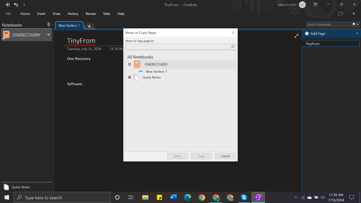Click the Undo arrow icon
Image resolution: width=361 pixels, height=203 pixels.
coord(16,4)
